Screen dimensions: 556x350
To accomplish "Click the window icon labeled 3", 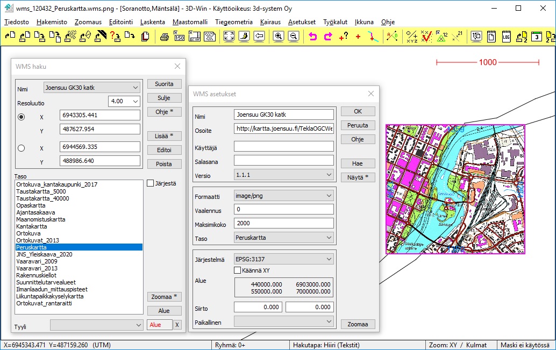I will pos(537,36).
